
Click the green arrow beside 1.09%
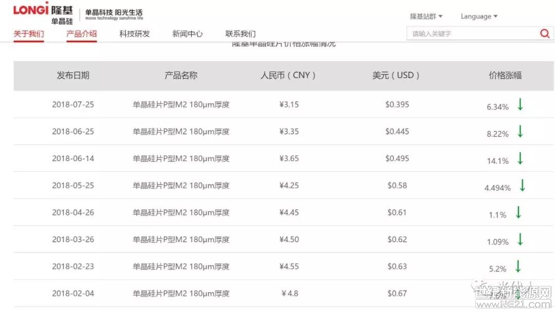tap(520, 239)
